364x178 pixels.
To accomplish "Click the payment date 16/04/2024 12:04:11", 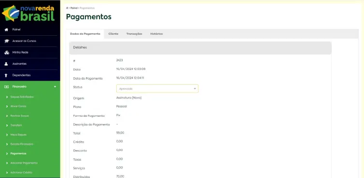I will pos(130,78).
